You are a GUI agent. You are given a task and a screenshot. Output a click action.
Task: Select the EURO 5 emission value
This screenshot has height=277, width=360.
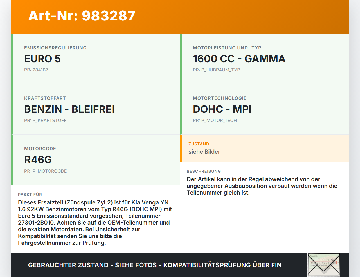42,59
